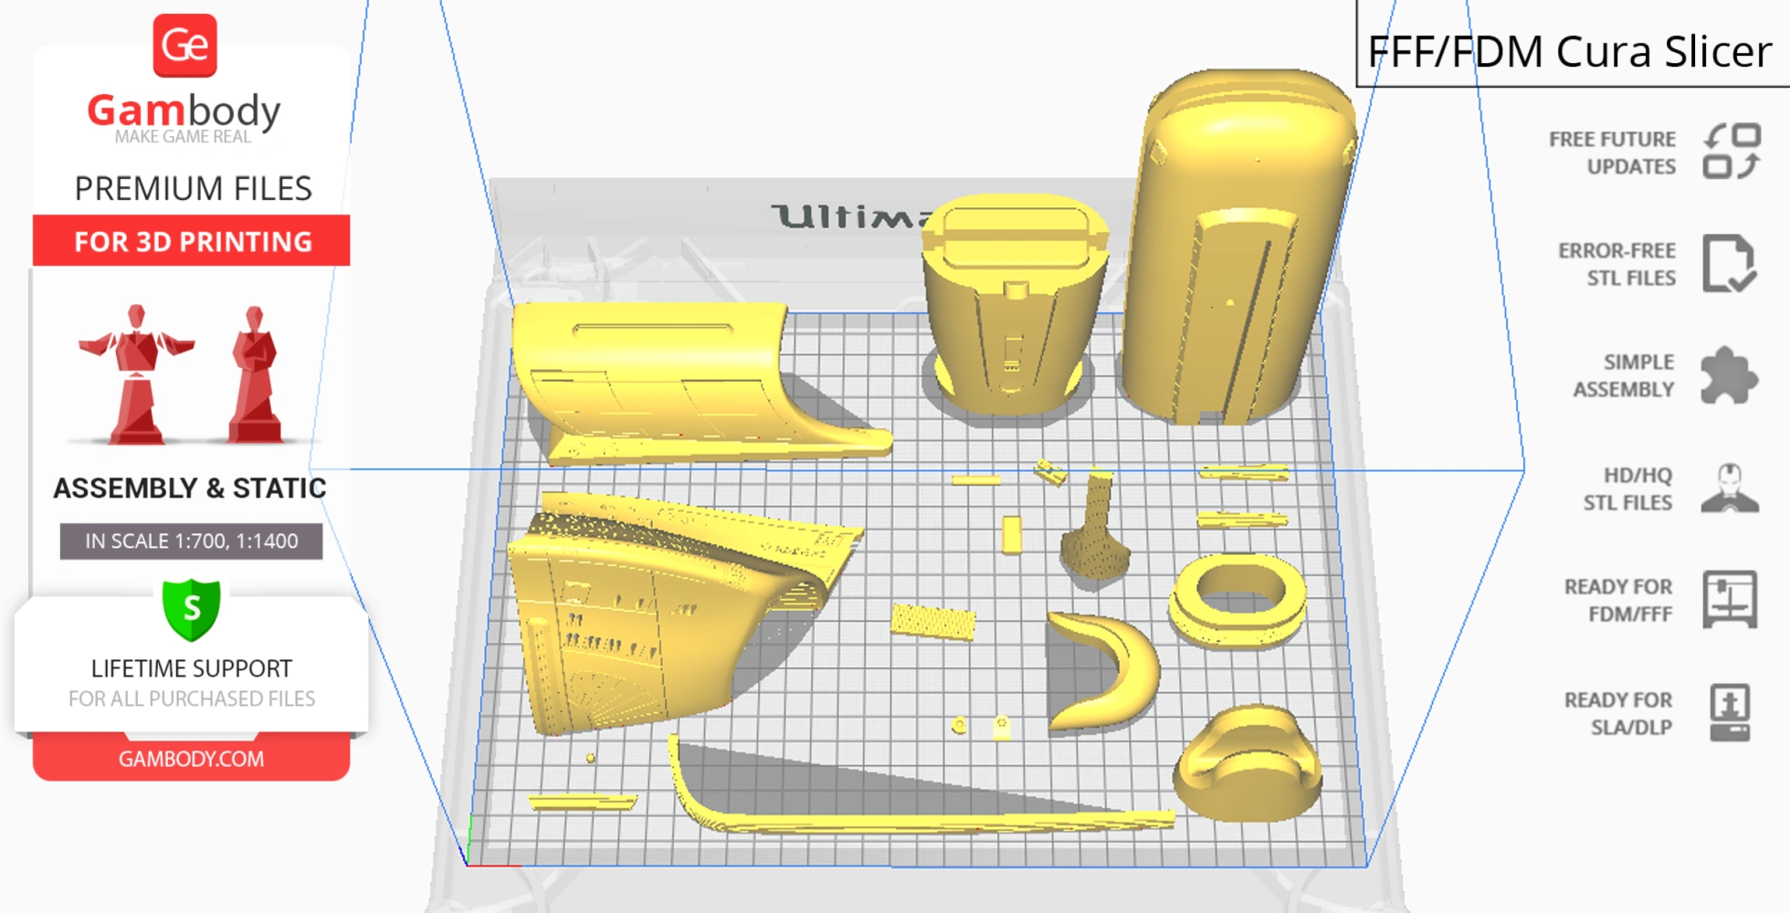This screenshot has width=1790, height=913.
Task: Click the scale 1:700, 1:1400 label
Action: [x=192, y=540]
